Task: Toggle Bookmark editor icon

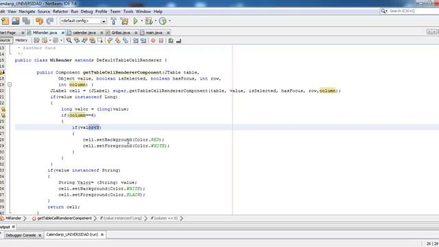Action: click(x=126, y=40)
